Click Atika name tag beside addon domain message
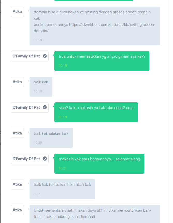This screenshot has width=173, height=223. point(17,12)
